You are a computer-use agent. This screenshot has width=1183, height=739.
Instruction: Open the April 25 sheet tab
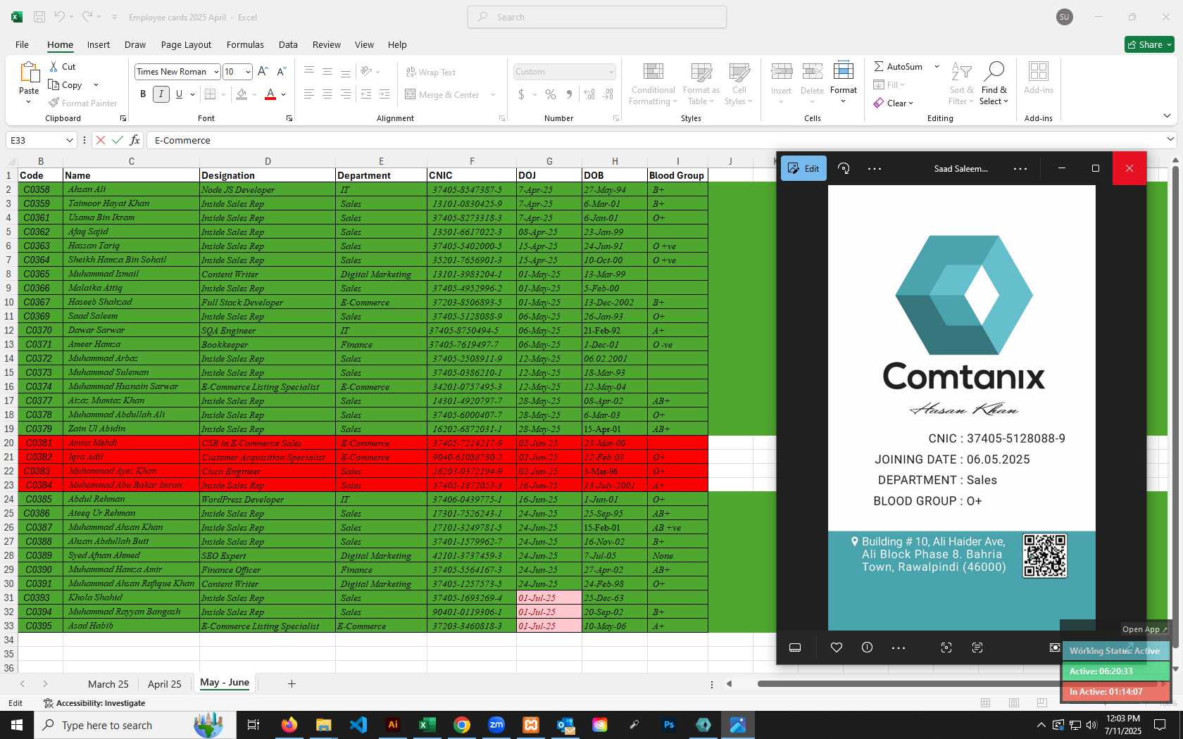point(165,684)
